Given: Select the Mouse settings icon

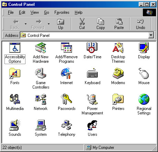Looking at the screenshot, I should tap(144, 73).
